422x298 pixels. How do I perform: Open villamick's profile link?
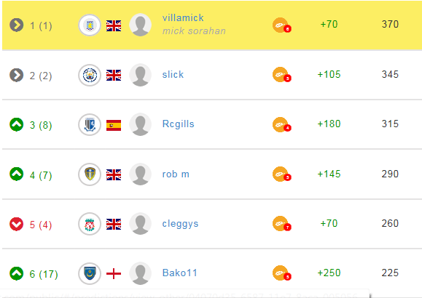pyautogui.click(x=183, y=17)
